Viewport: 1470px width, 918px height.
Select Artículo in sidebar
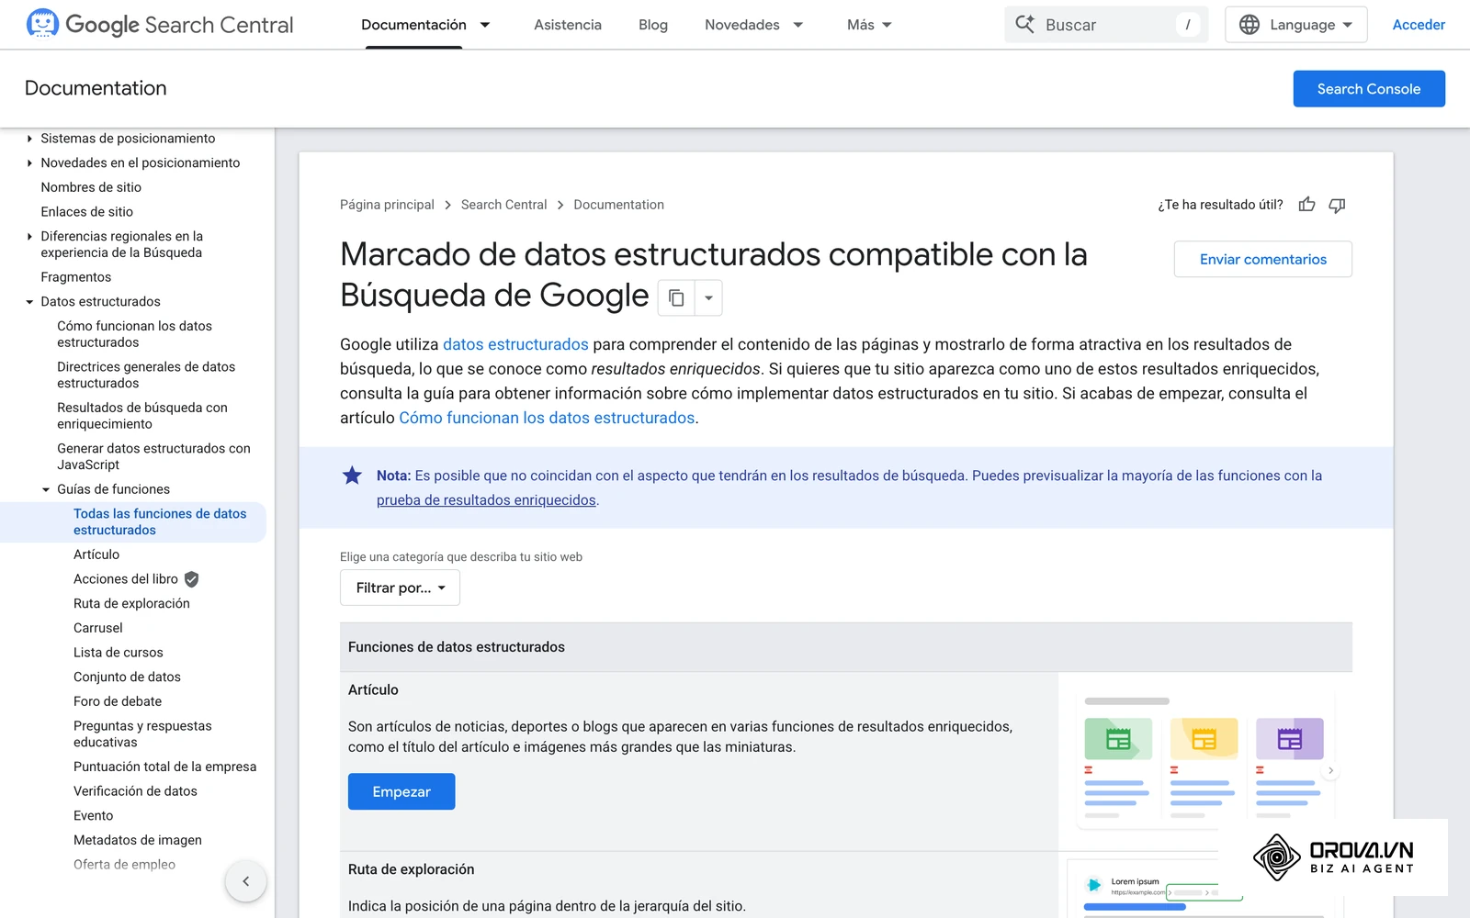tap(96, 554)
